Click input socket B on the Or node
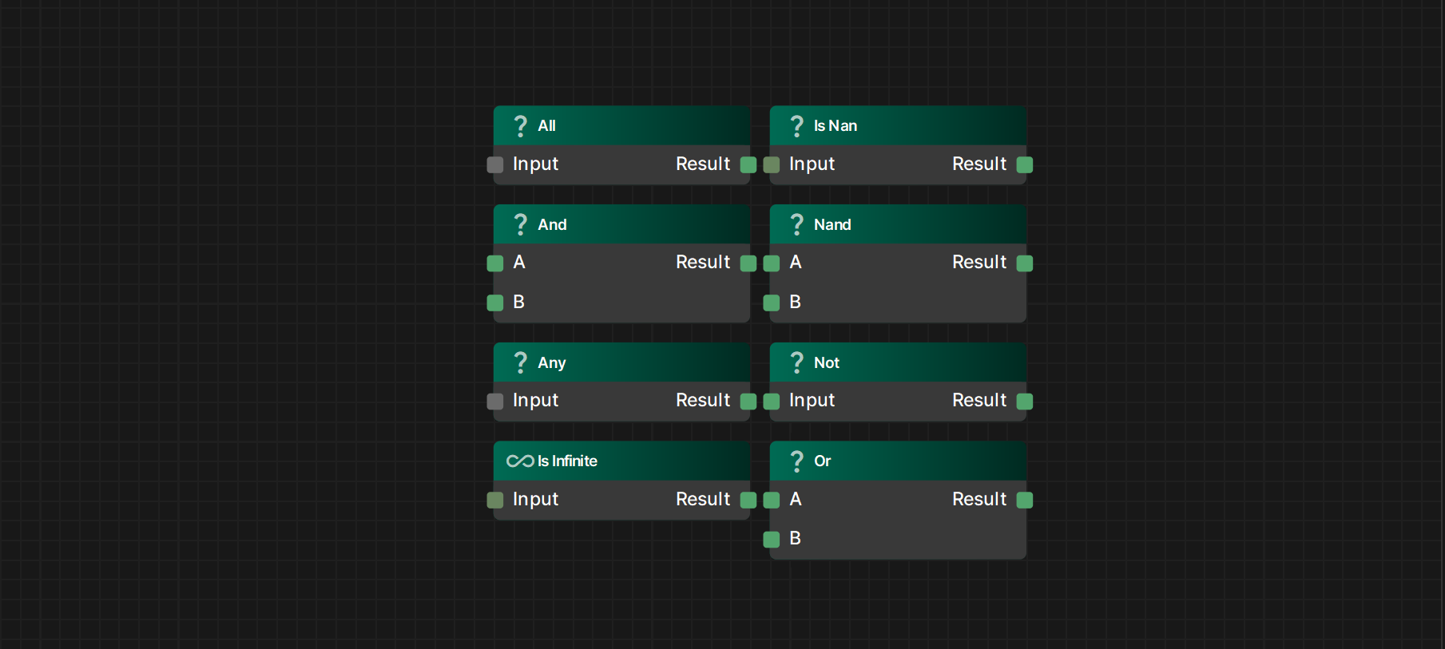The image size is (1445, 649). point(772,540)
